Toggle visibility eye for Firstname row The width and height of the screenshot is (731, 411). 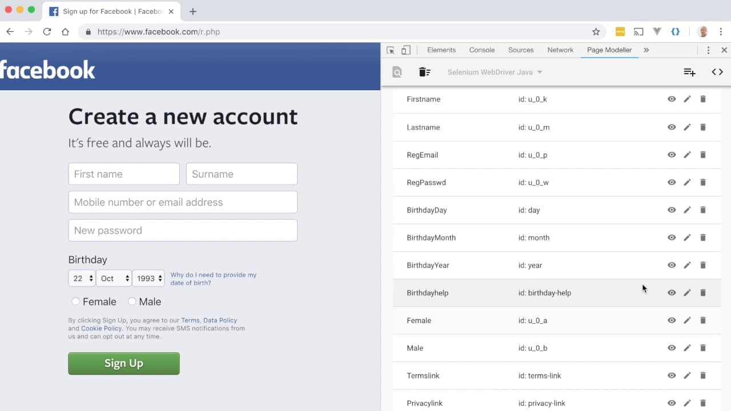coord(672,99)
